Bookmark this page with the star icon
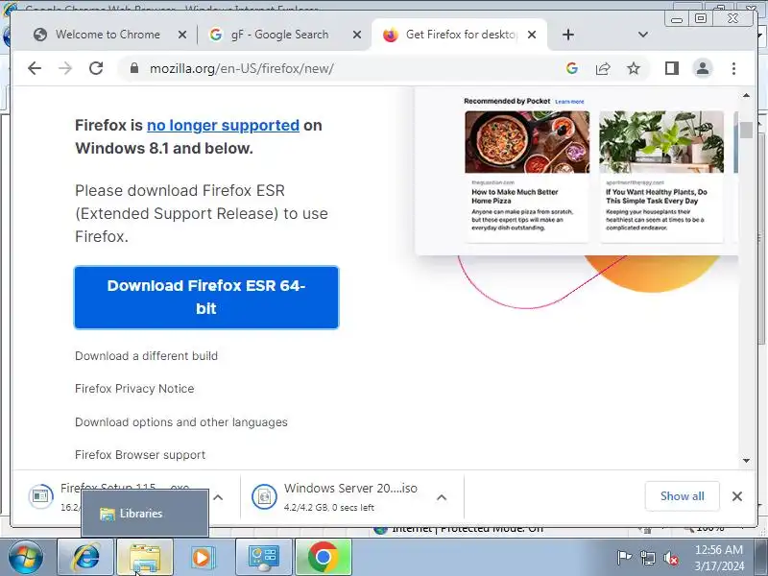 [634, 68]
